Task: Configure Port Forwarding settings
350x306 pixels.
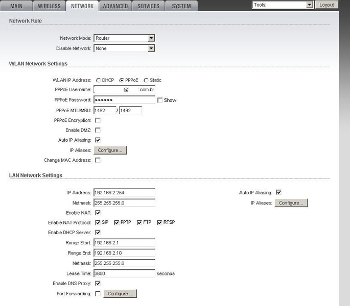Action: tap(120, 294)
